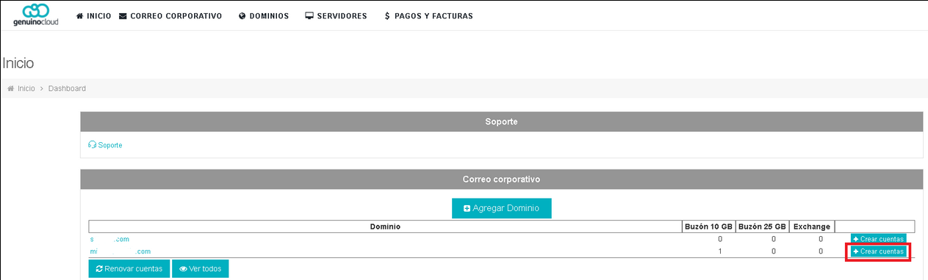Open the Inicio menu item
The height and width of the screenshot is (280, 928).
93,16
